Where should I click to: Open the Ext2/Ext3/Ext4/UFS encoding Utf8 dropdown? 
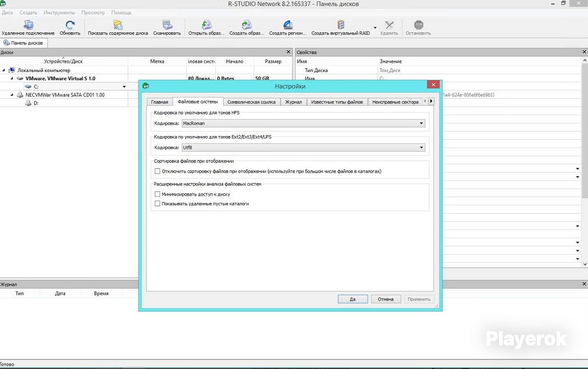[303, 148]
